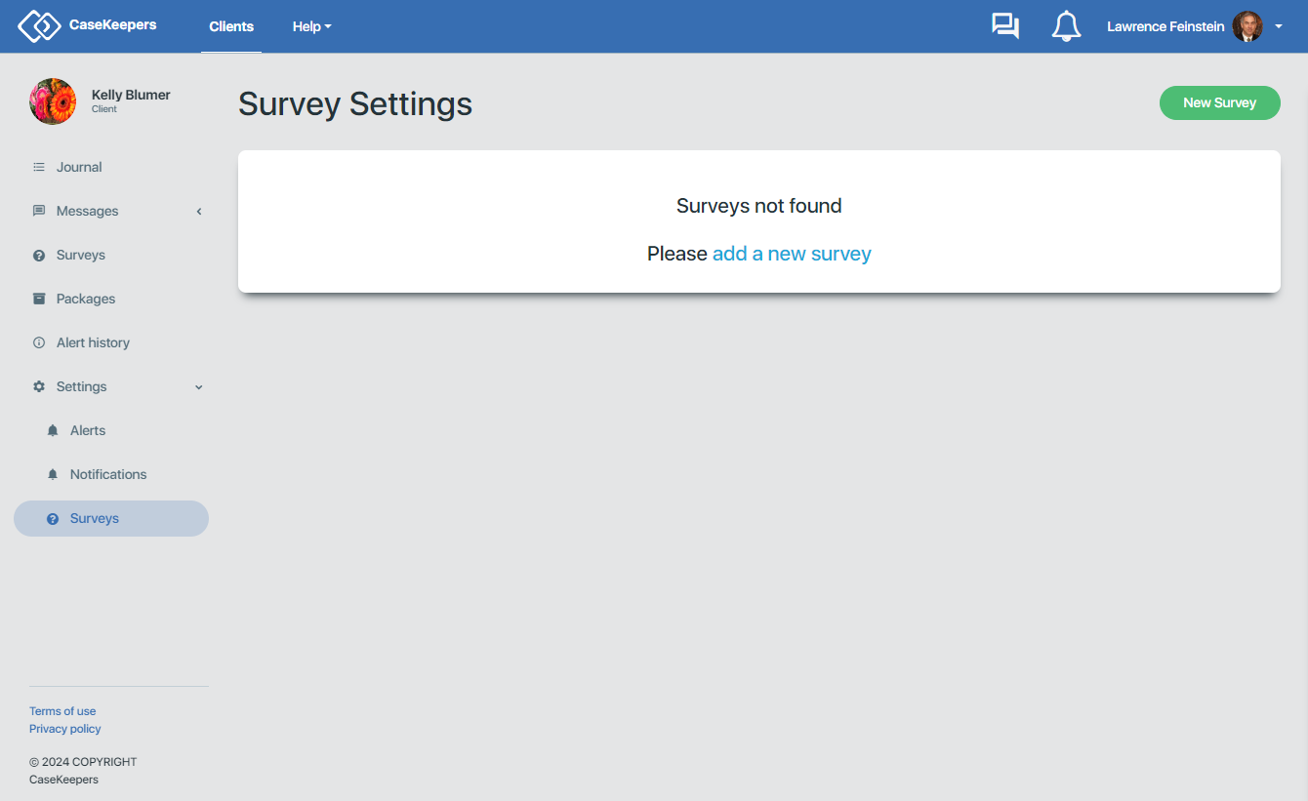Open the Privacy policy link
Screen dimensions: 1308x801
(x=65, y=729)
